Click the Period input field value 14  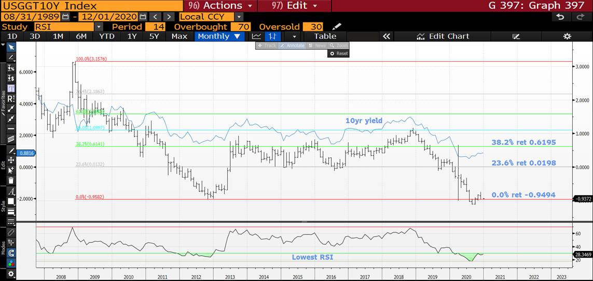click(x=155, y=26)
